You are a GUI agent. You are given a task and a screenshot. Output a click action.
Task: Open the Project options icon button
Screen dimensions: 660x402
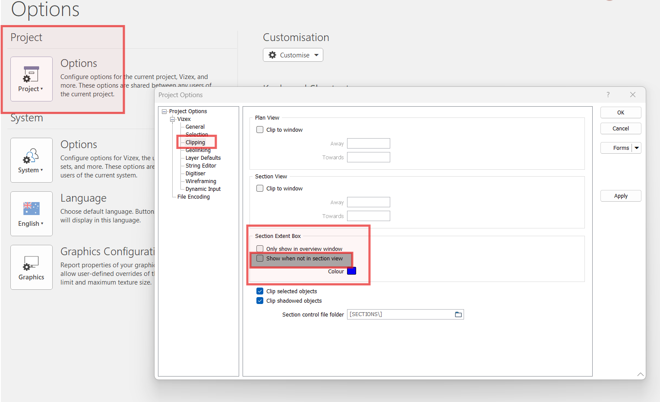31,79
